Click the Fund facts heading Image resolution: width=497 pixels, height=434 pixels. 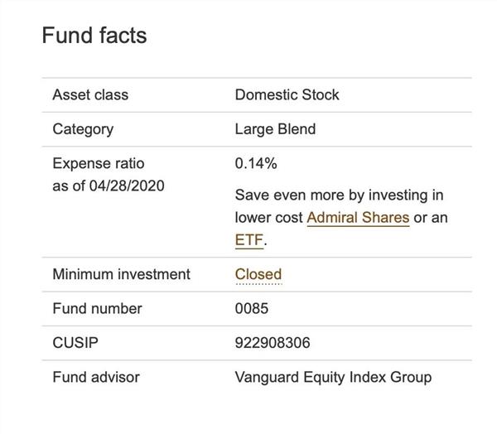pos(94,36)
